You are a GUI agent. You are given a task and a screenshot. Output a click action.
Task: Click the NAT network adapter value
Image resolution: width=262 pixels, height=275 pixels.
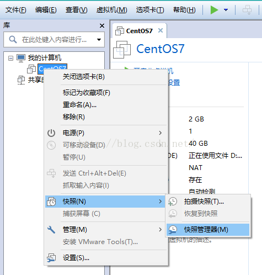pos(195,168)
